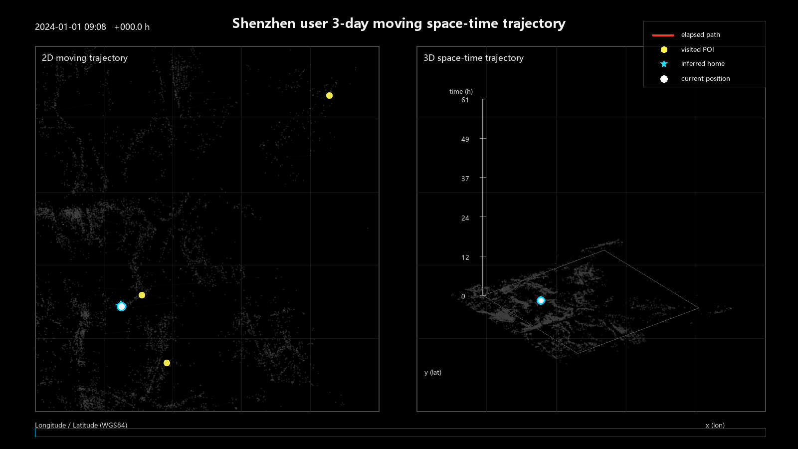Click the time axis tick '37'

[465, 179]
